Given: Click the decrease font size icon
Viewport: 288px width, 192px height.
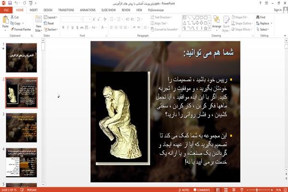Looking at the screenshot, I should click(x=98, y=19).
